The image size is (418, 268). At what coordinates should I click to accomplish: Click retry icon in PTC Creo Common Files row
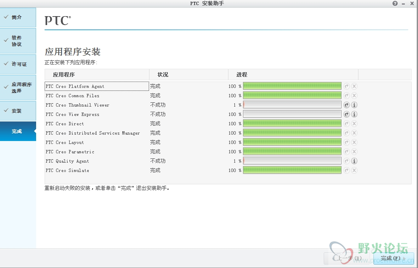[346, 96]
